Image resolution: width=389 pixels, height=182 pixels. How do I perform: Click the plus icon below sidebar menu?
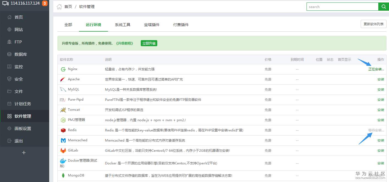(24, 152)
